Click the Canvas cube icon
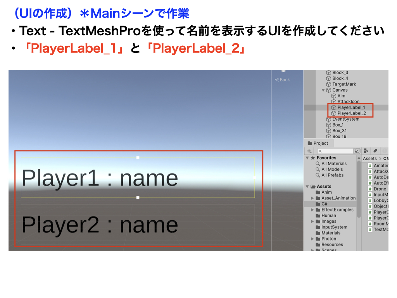Image resolution: width=397 pixels, height=298 pixels. [x=329, y=90]
